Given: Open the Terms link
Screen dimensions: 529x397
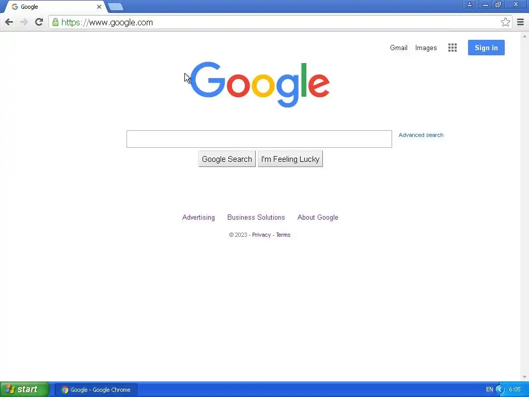Looking at the screenshot, I should tap(283, 235).
